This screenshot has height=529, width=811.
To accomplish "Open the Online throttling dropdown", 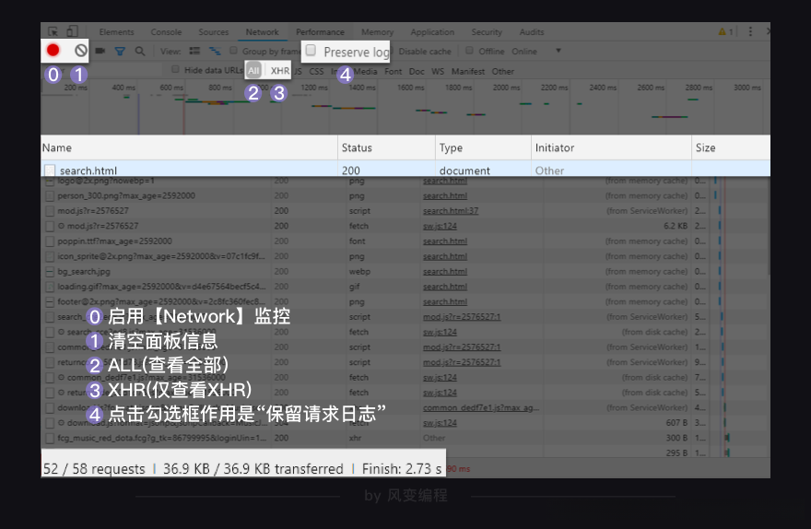I will 524,52.
